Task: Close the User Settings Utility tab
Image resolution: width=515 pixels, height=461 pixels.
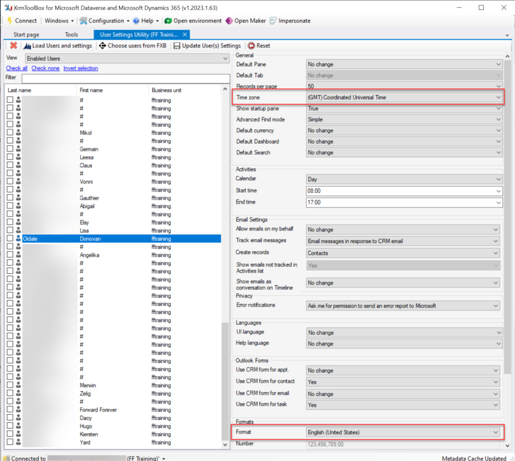Action: click(x=185, y=35)
